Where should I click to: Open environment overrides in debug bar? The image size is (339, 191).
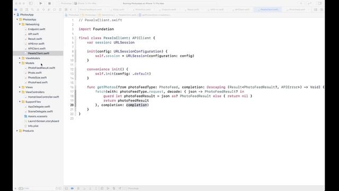coord(114,188)
